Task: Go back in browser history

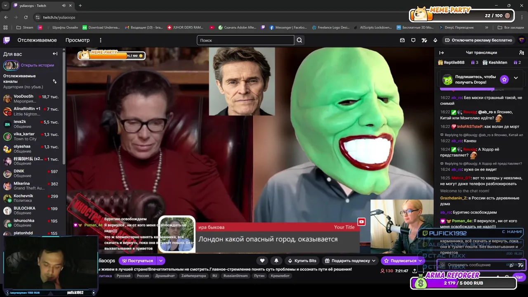Action: point(6,17)
